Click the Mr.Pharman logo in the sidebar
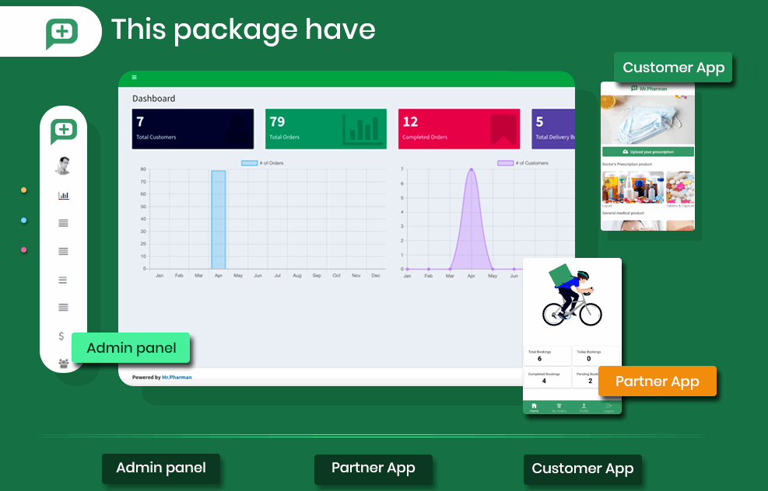768x491 pixels. coord(64,131)
